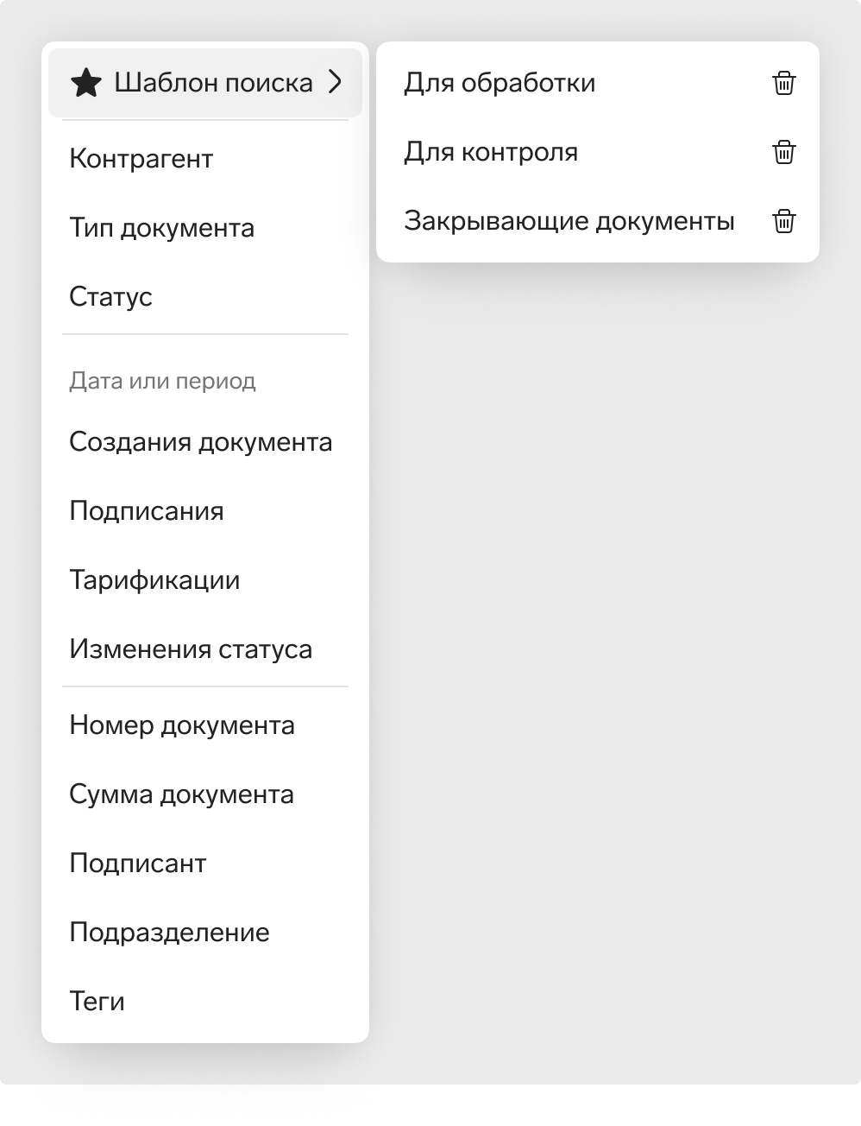Viewport: 861px width, 1126px height.
Task: Select the Теги filter item
Action: coord(205,1002)
